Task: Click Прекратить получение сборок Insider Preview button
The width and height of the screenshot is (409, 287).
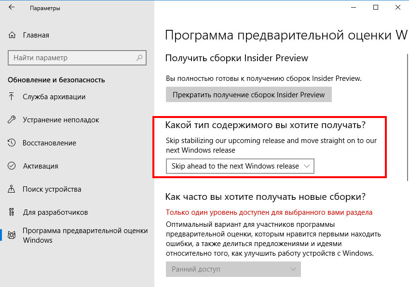Action: click(x=248, y=94)
